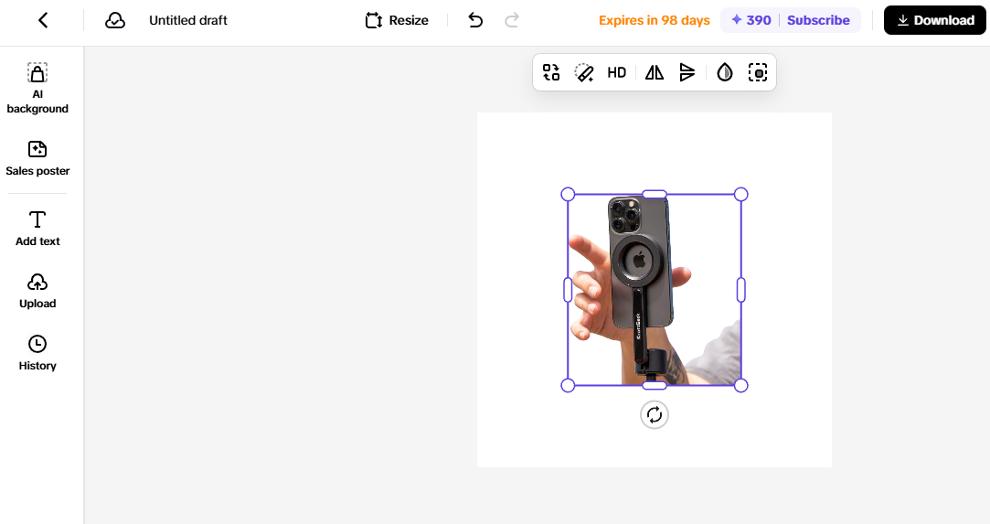This screenshot has height=524, width=990.
Task: Click the rotate handle below the image
Action: coord(655,415)
